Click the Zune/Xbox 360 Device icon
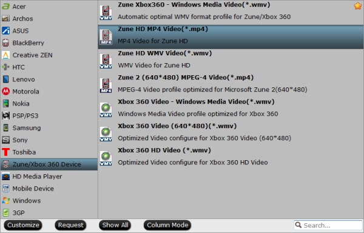 click(x=5, y=164)
